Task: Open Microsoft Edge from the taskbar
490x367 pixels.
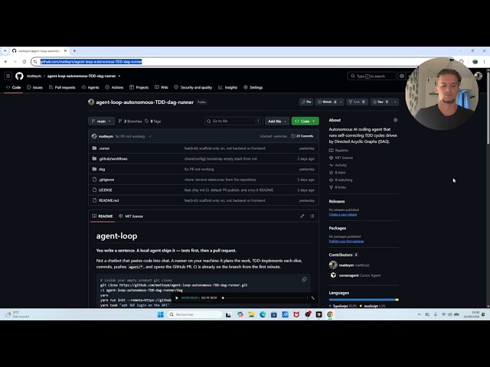Action: [263, 314]
